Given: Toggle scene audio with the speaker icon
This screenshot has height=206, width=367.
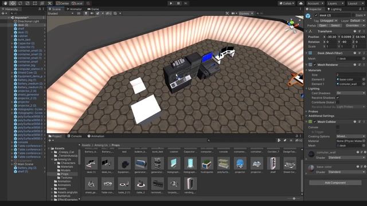Looking at the screenshot, I should tap(92, 13).
